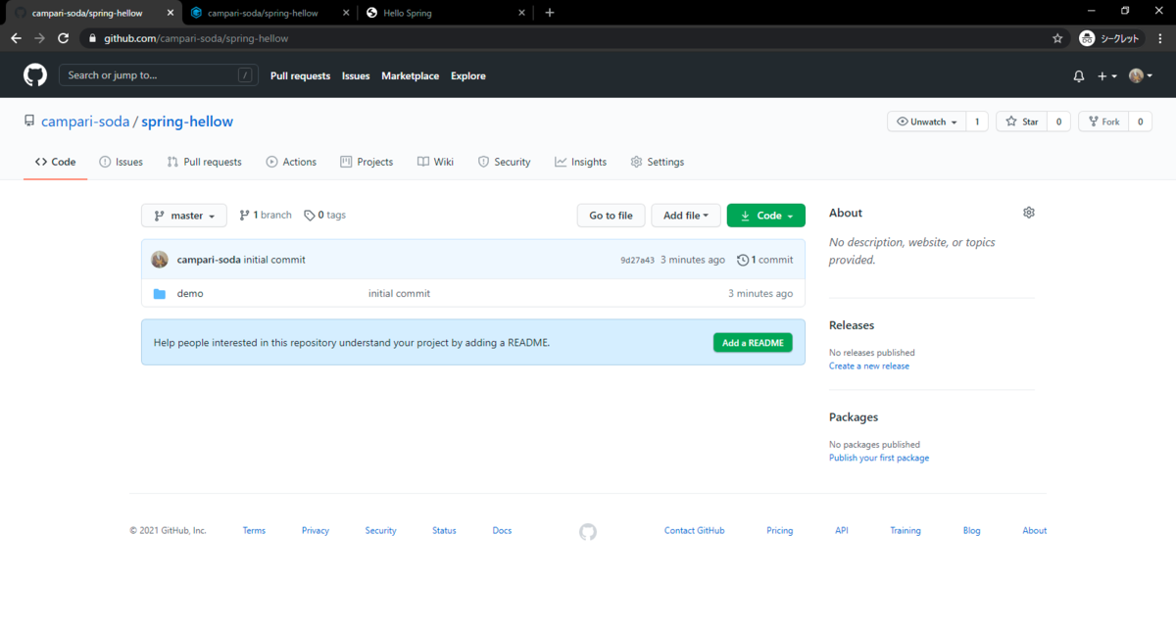
Task: Open the repository Settings tab
Action: (657, 162)
